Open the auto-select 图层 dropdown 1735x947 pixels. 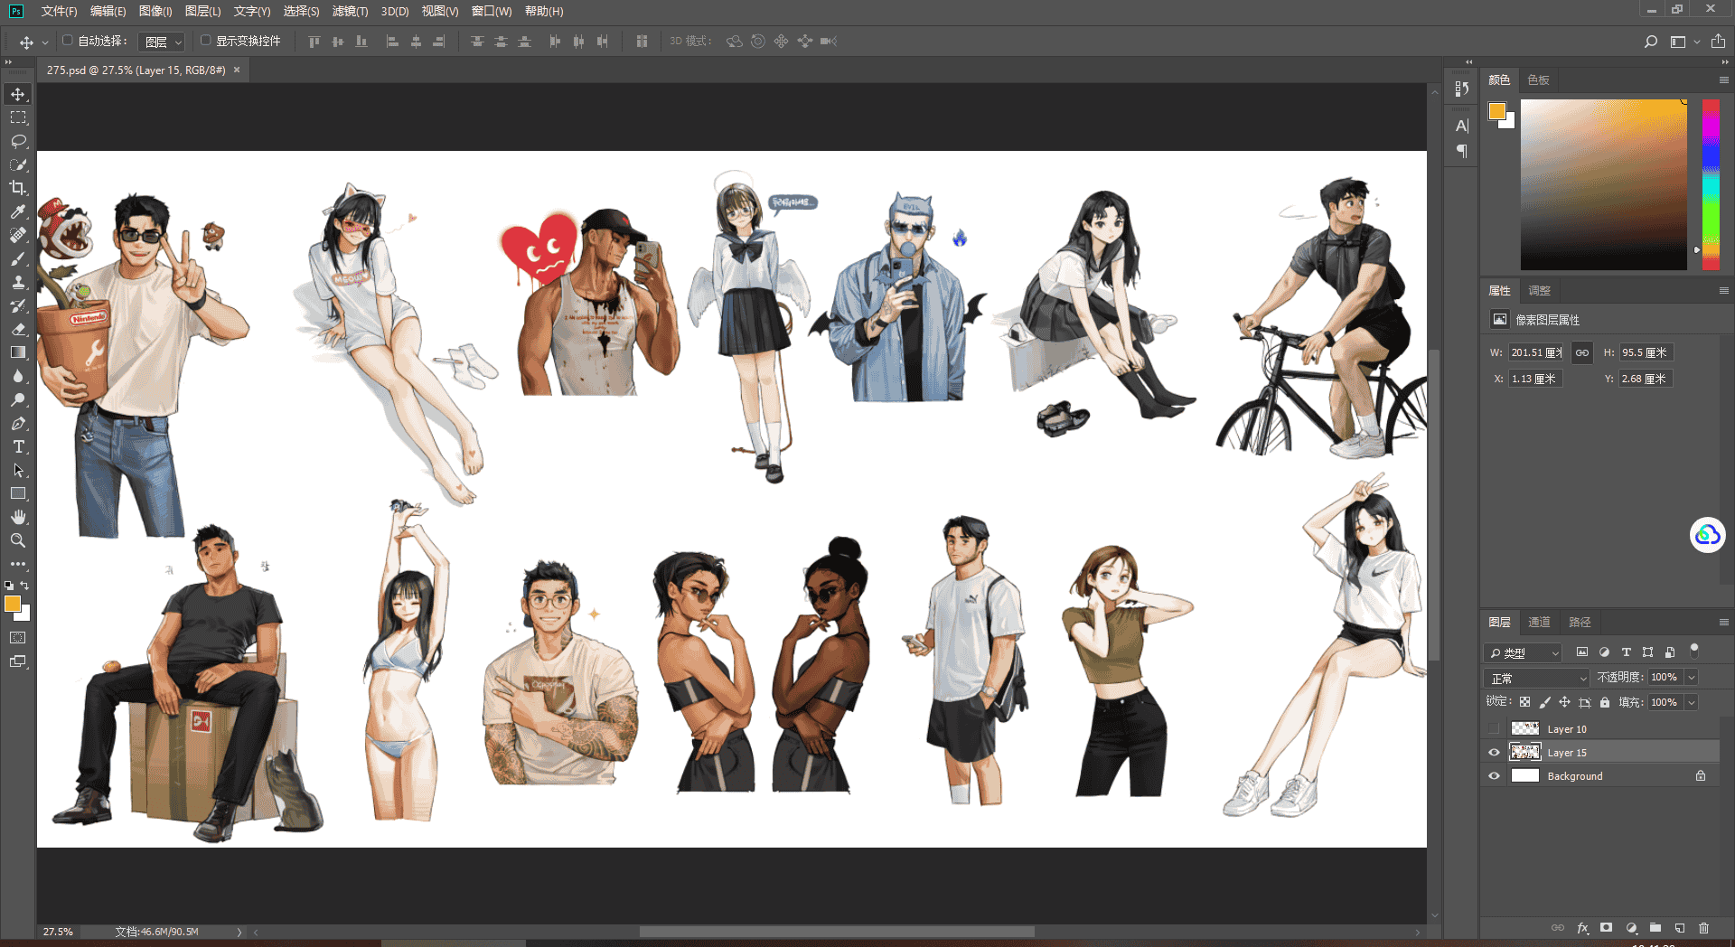[162, 42]
